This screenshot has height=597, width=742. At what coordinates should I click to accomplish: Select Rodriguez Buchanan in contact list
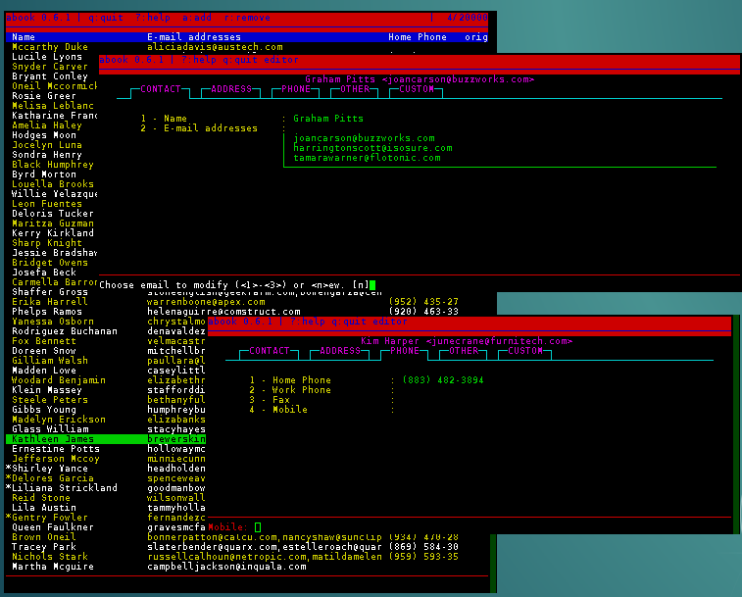tap(65, 331)
